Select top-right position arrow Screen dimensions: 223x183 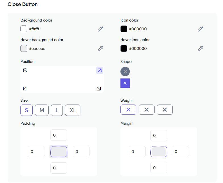point(99,70)
